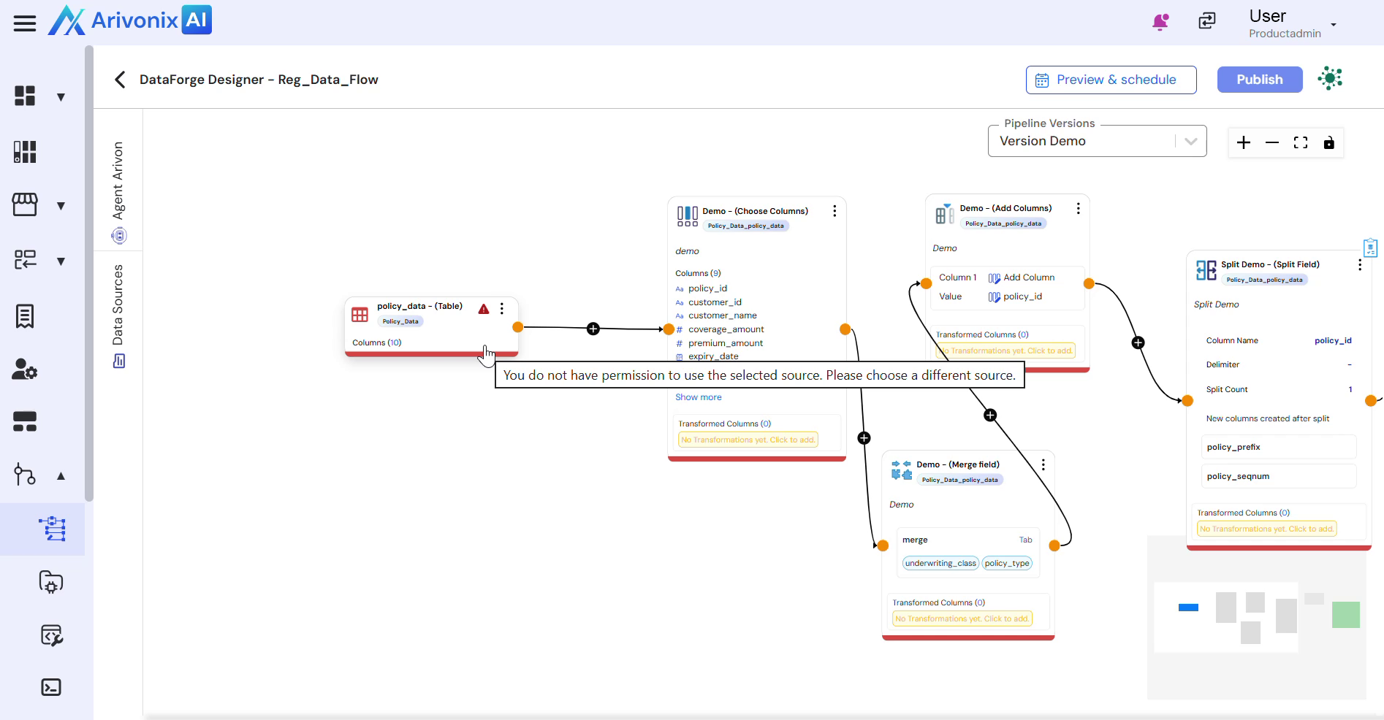
Task: Toggle the canvas lock button
Action: pos(1329,142)
